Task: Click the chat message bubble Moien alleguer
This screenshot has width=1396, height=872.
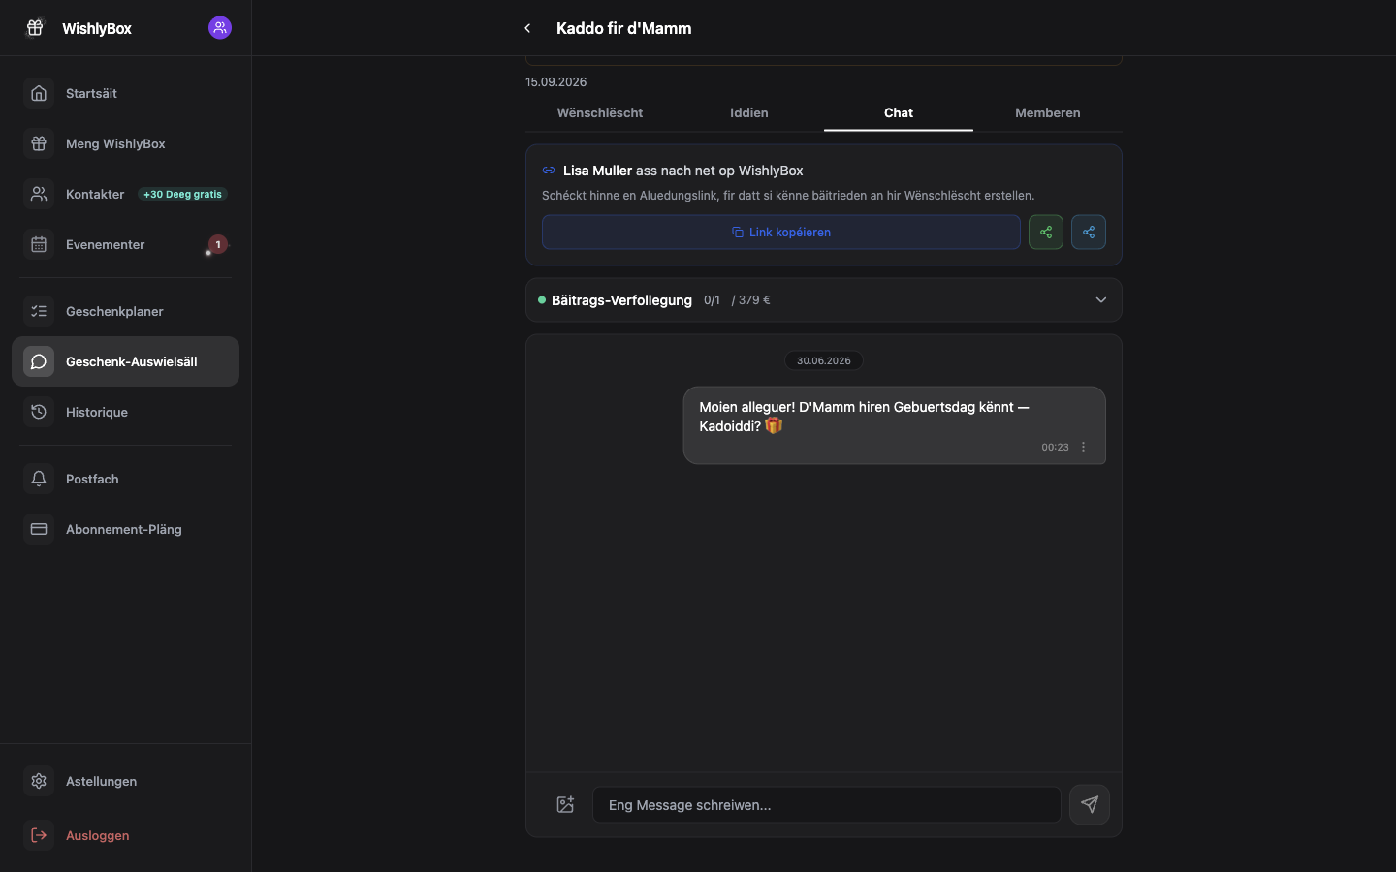Action: (x=895, y=425)
